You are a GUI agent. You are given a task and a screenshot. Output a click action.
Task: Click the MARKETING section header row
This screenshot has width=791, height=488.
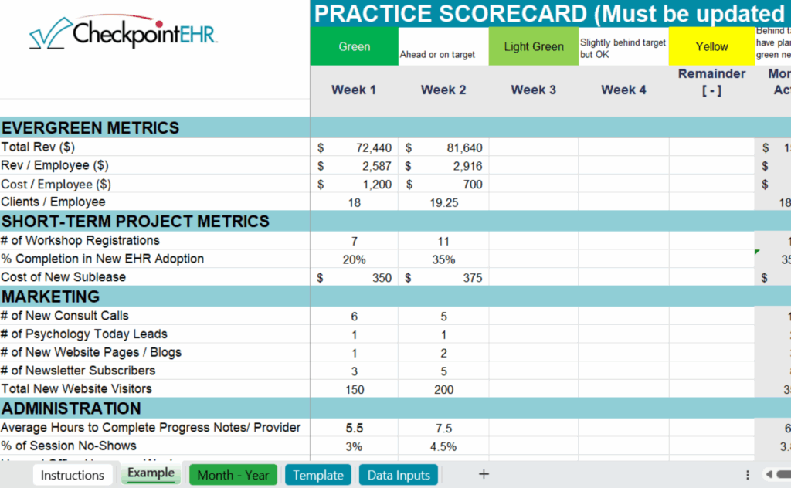click(51, 297)
